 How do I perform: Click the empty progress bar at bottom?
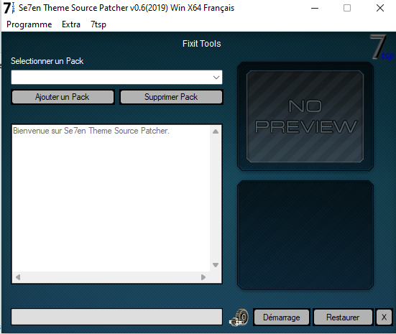coord(116,317)
